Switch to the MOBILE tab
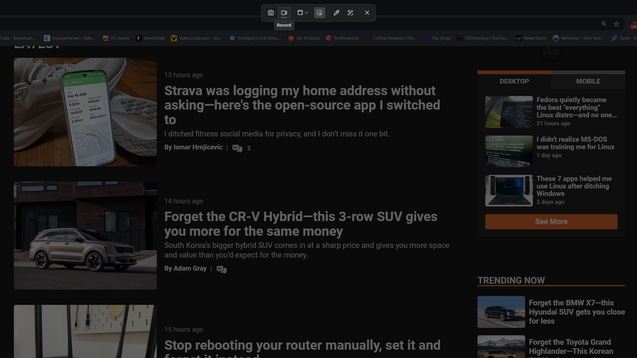 [x=588, y=81]
